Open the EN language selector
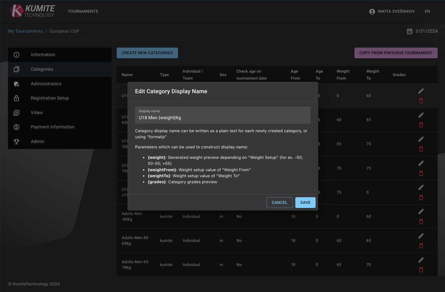Screen dimensions: 445x292 click(x=427, y=11)
